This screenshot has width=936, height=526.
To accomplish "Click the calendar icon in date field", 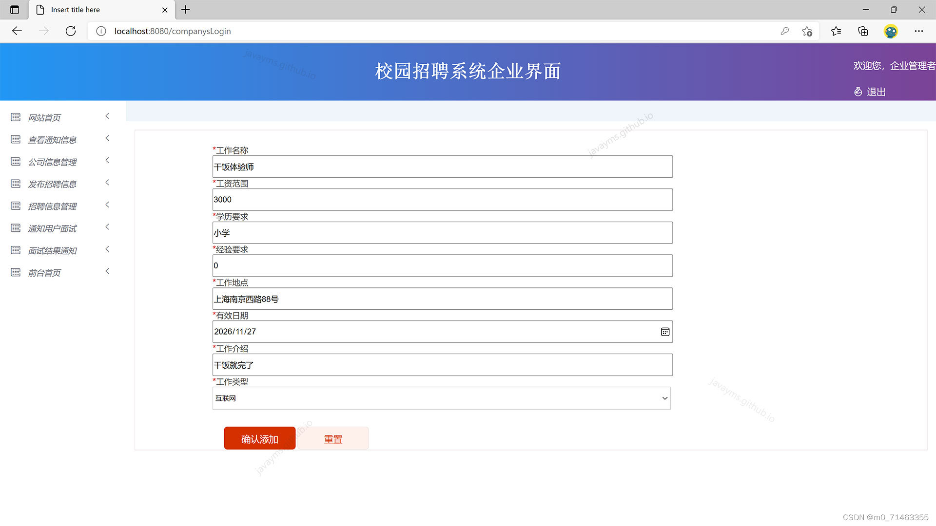I will pos(665,332).
